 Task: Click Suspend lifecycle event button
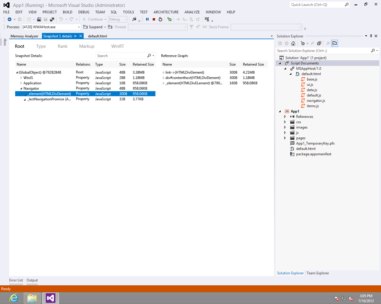point(93,27)
